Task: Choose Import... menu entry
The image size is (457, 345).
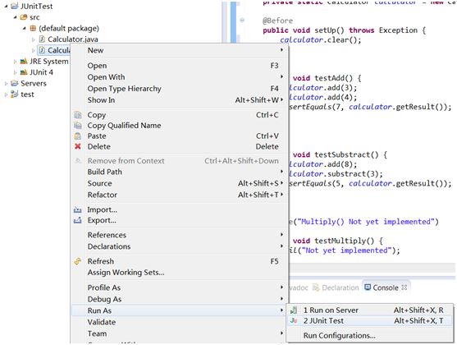Action: 179,209
